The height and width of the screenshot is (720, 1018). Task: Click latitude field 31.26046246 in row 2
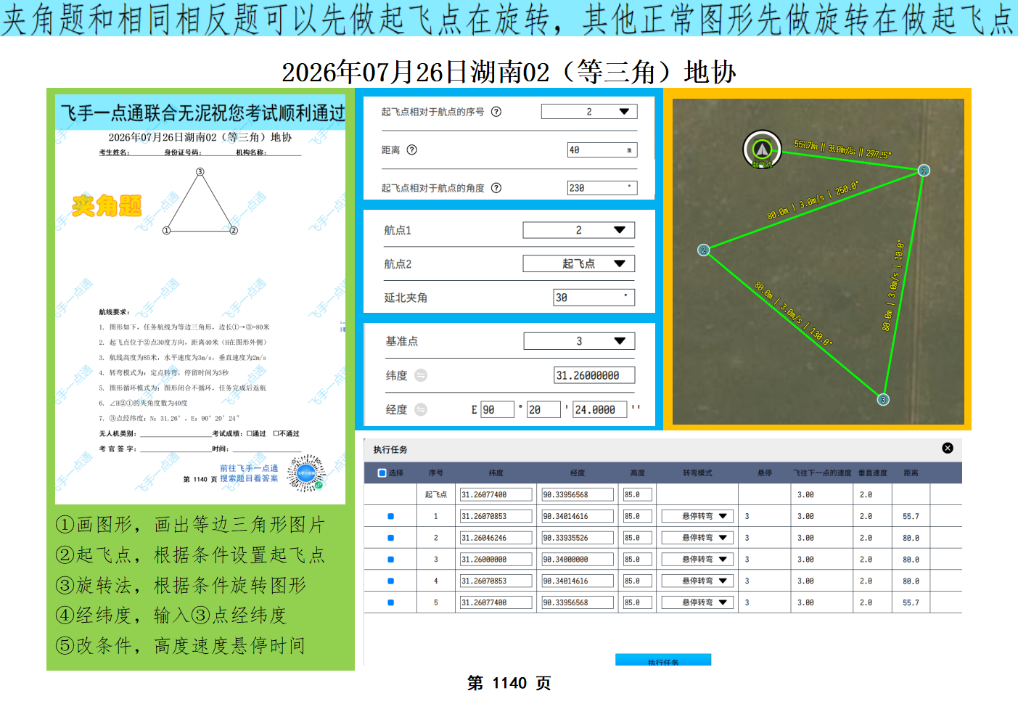(x=496, y=539)
